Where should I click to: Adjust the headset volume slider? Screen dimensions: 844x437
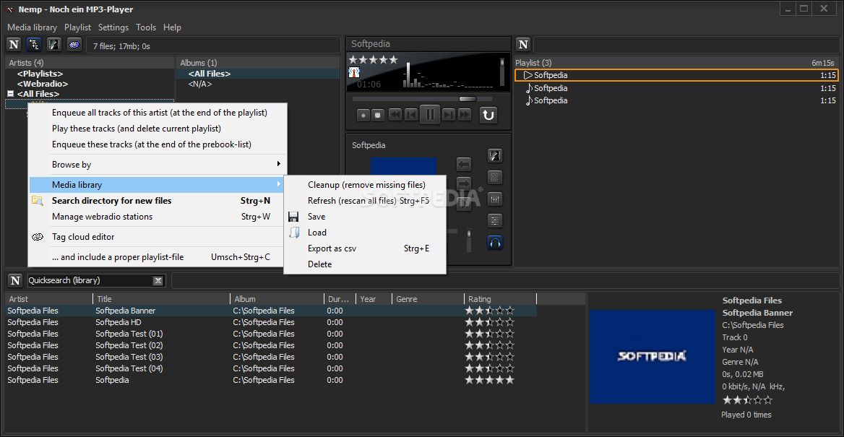coord(469,240)
